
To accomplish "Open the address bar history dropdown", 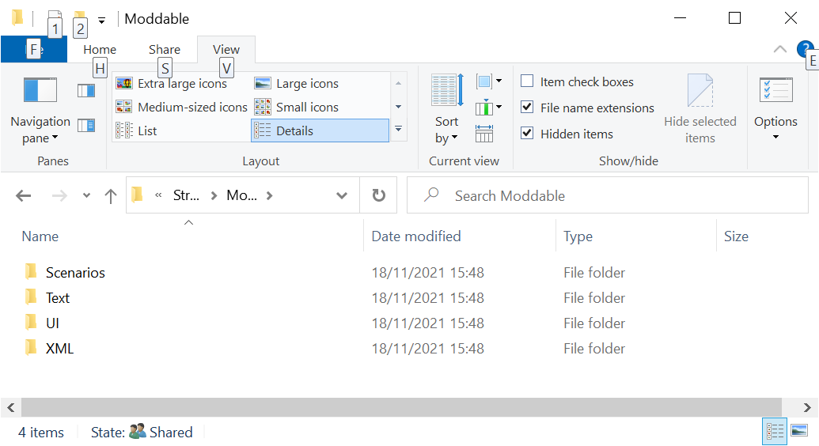I will click(342, 195).
